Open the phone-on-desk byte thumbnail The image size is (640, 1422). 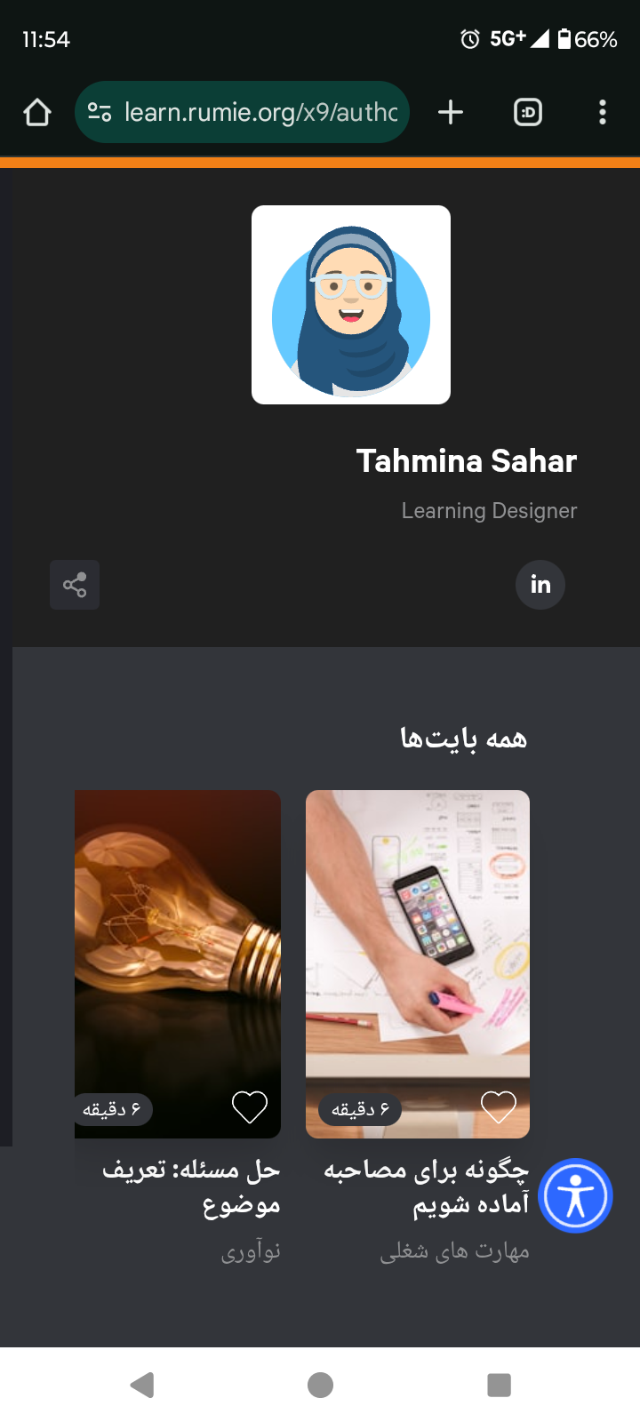coord(418,964)
